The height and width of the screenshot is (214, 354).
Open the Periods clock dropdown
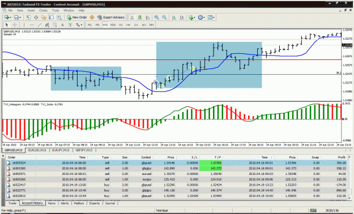point(201,18)
